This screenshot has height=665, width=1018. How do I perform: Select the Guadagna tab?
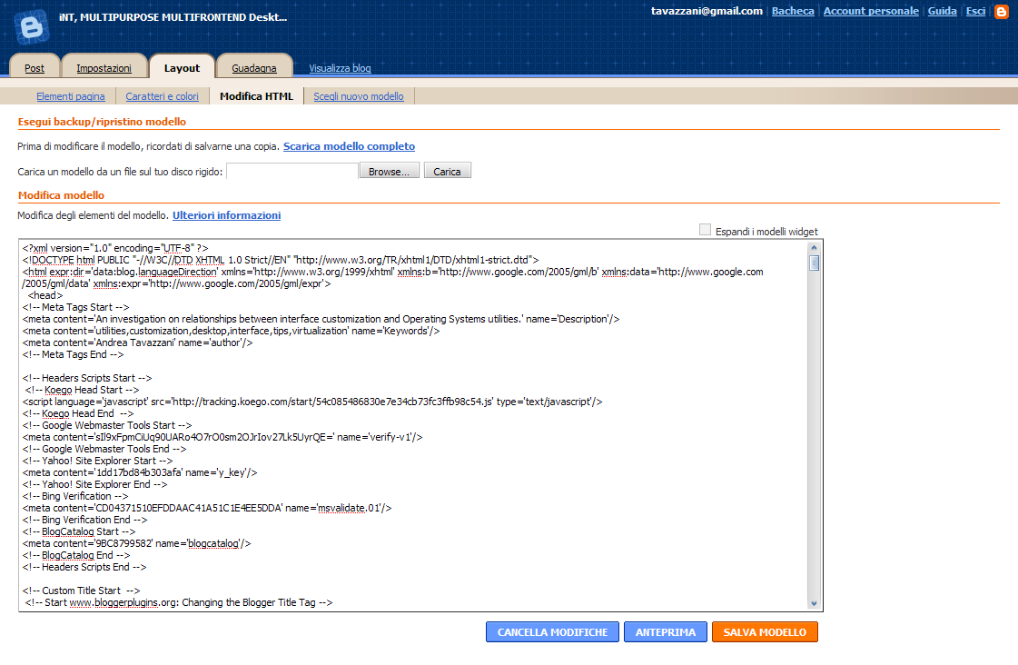255,67
